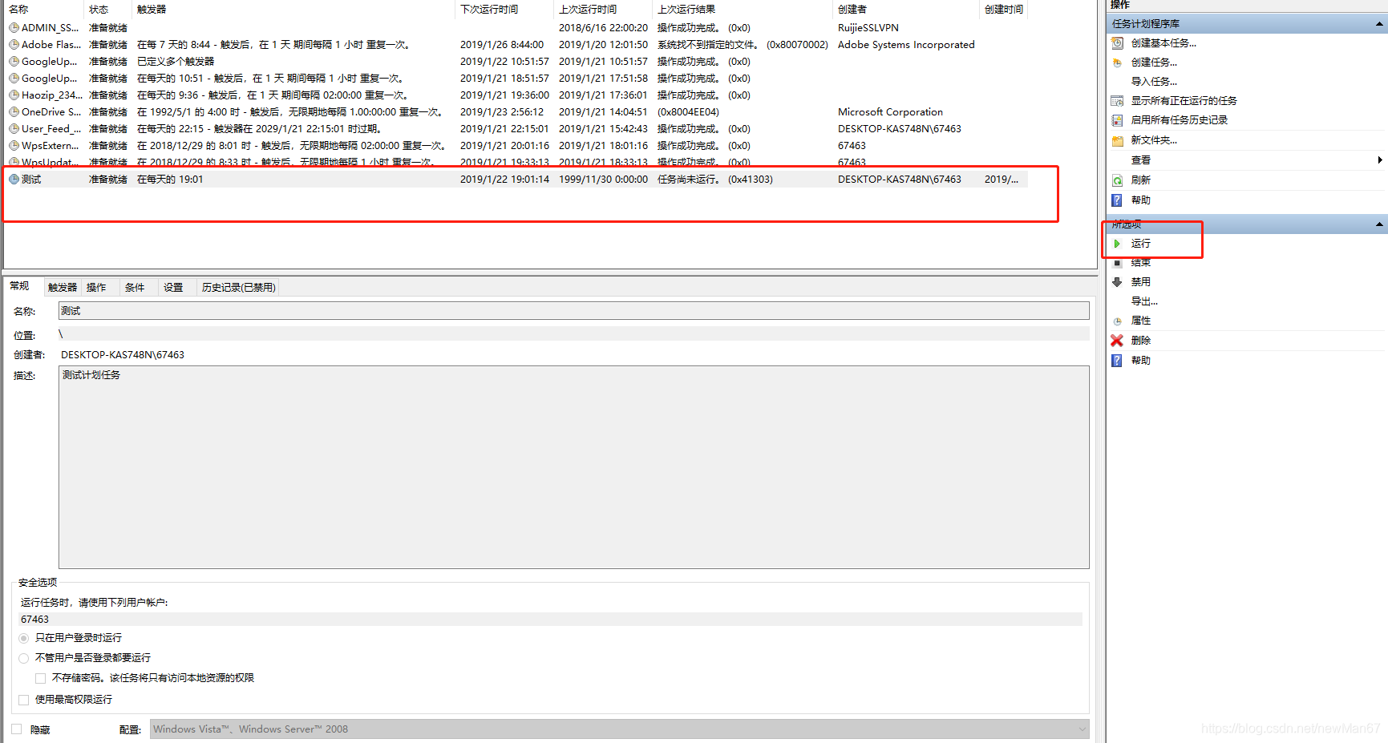Viewport: 1388px width, 743px height.
Task: Collapse the 所选项 actions section
Action: point(1379,224)
